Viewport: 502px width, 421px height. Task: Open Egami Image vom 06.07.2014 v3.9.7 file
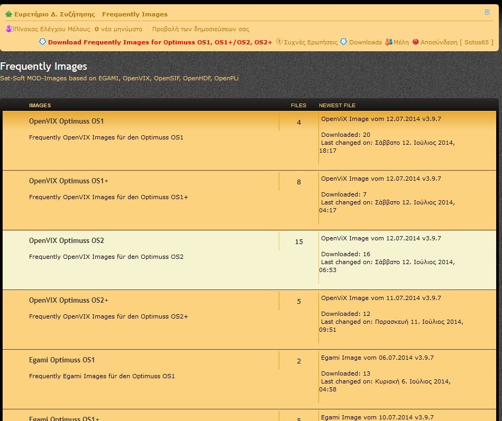378,358
